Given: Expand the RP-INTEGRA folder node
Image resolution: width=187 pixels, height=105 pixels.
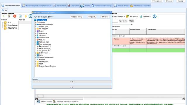Looking at the screenshot, I should [x=35, y=29].
